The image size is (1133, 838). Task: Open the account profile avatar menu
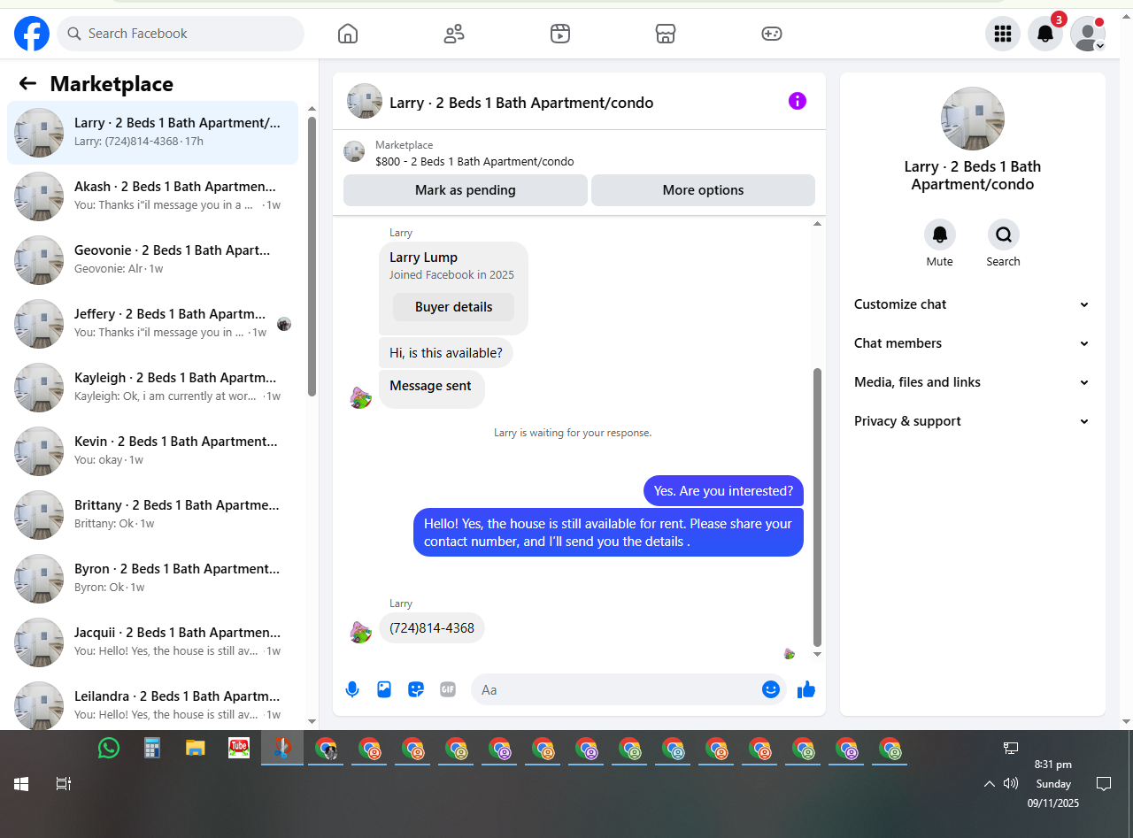point(1088,34)
